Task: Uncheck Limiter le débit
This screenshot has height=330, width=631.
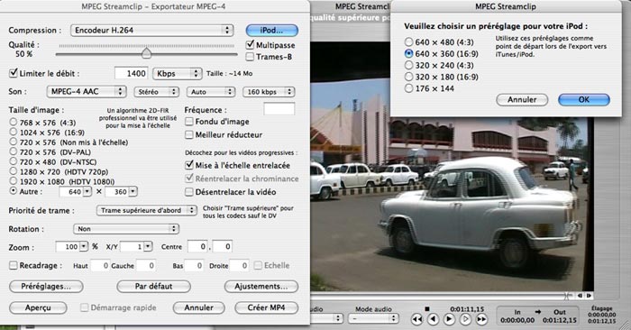Action: [x=14, y=73]
